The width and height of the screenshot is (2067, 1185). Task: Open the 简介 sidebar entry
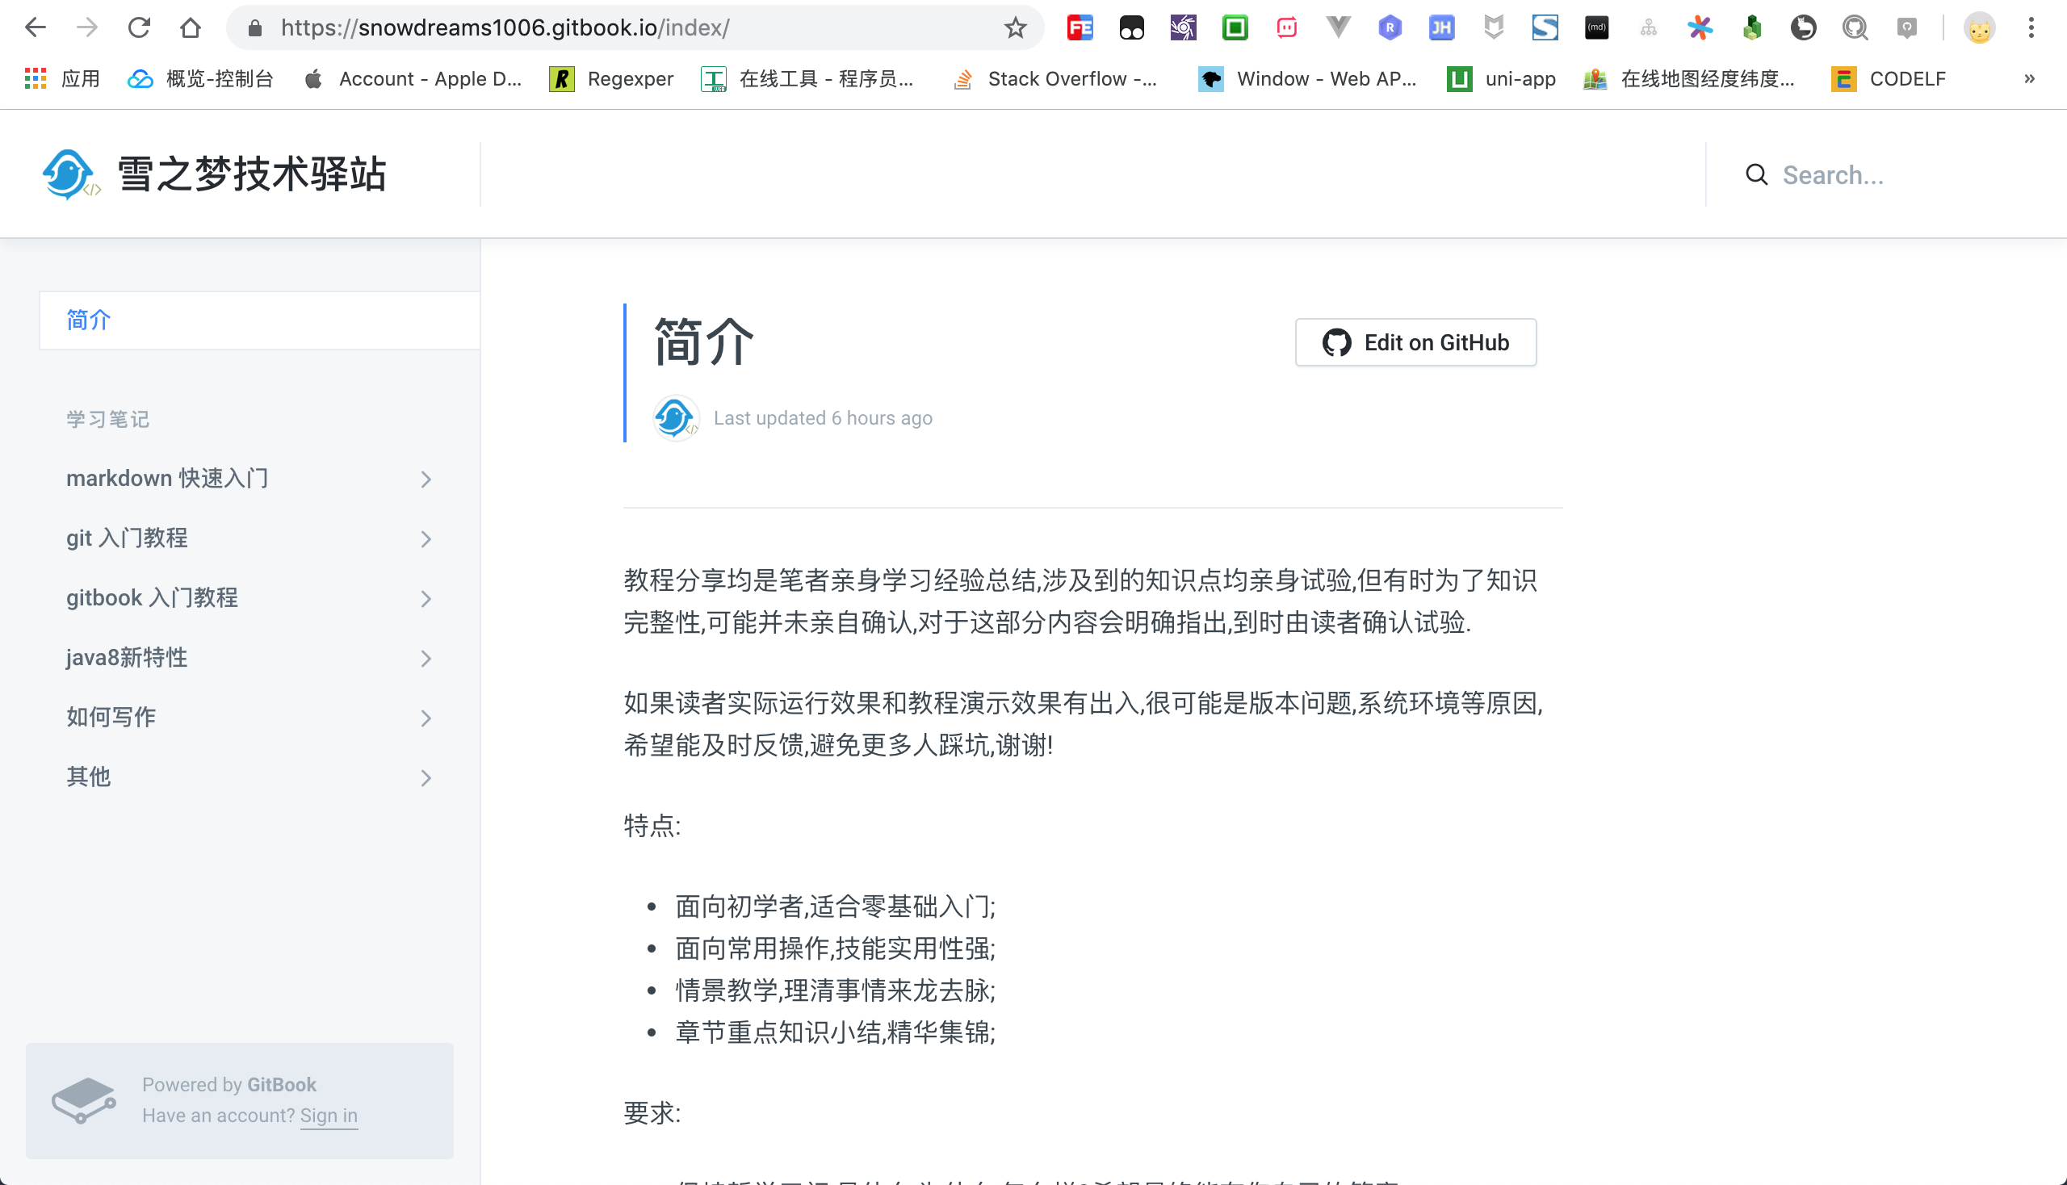(87, 320)
